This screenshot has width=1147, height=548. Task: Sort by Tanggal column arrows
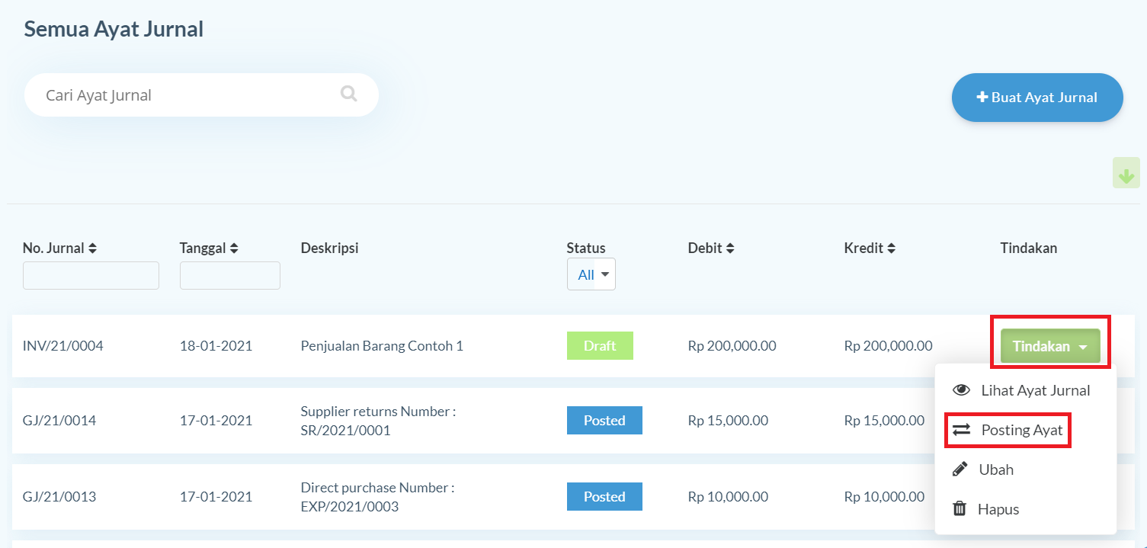(x=234, y=248)
